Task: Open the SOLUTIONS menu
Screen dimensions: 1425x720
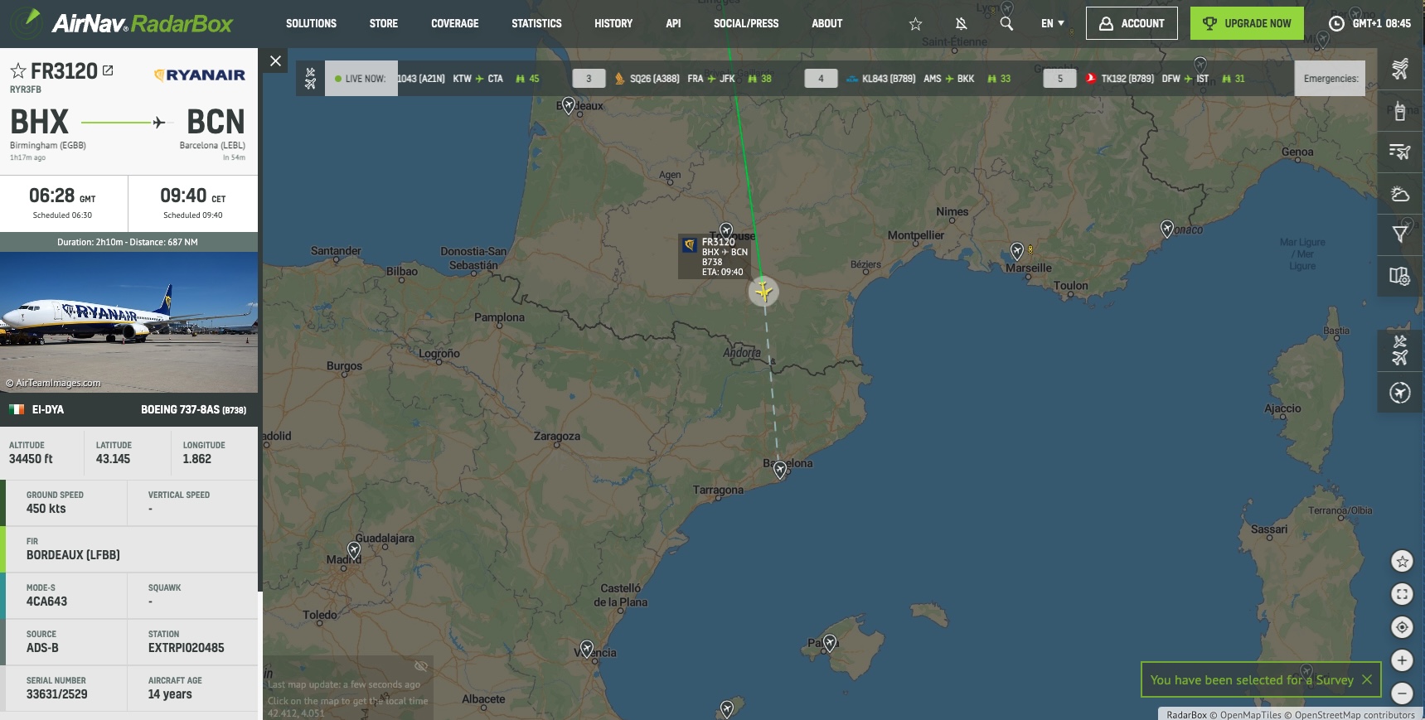Action: click(x=311, y=23)
